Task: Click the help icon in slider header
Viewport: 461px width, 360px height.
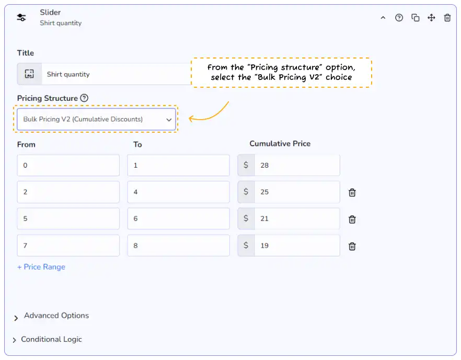Action: pos(399,18)
